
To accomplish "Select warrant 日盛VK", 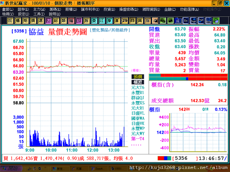I will pos(138,123).
